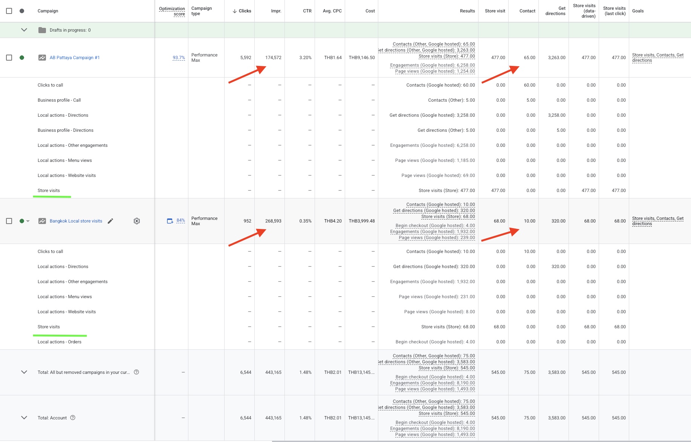The image size is (691, 442).
Task: Click the total impressions 443,165 in Total: Account row
Action: pyautogui.click(x=273, y=418)
